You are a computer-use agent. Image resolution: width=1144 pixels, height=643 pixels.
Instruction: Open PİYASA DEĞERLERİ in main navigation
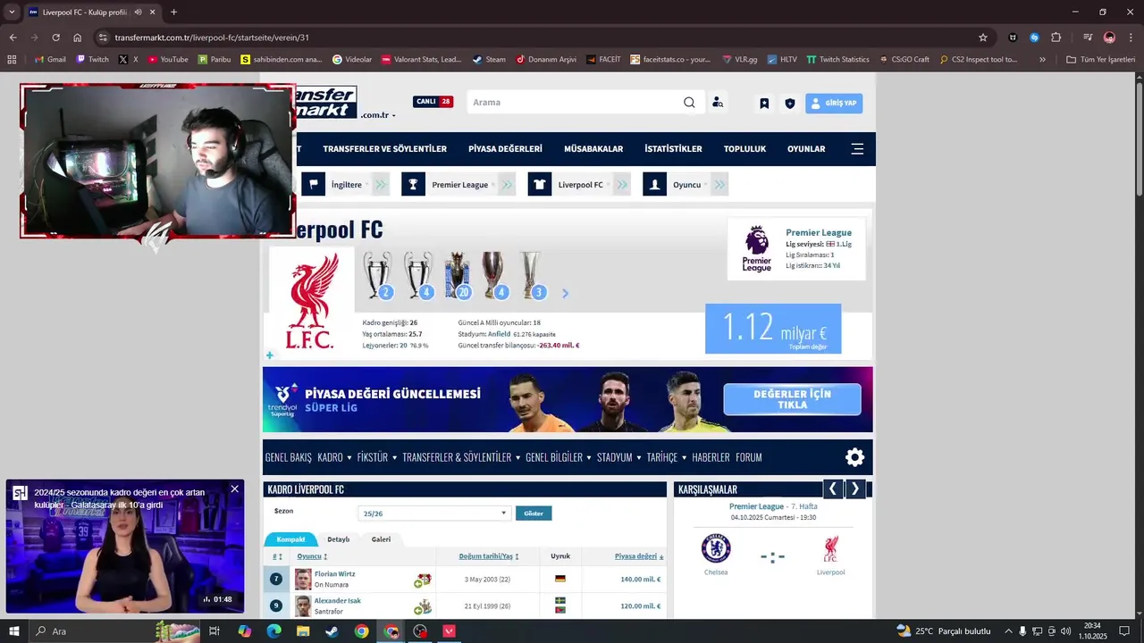click(x=505, y=149)
